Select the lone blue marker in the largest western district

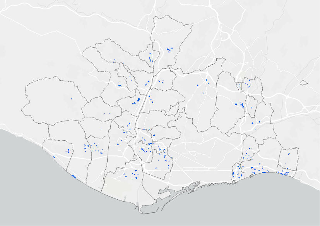(72, 99)
